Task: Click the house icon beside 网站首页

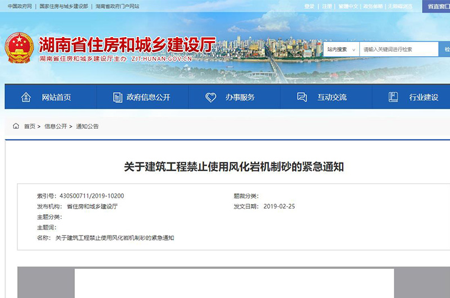Action: [26, 97]
